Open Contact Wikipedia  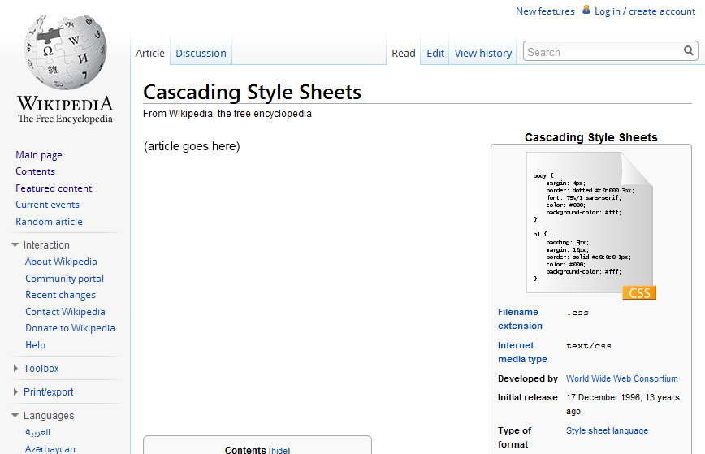point(65,312)
